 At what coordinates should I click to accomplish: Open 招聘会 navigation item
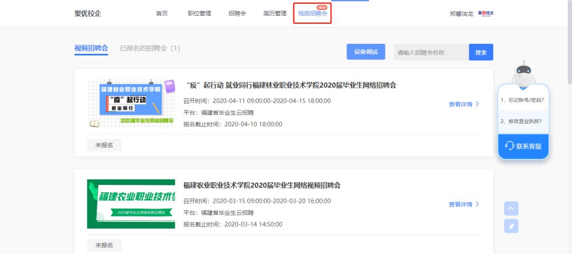[237, 13]
